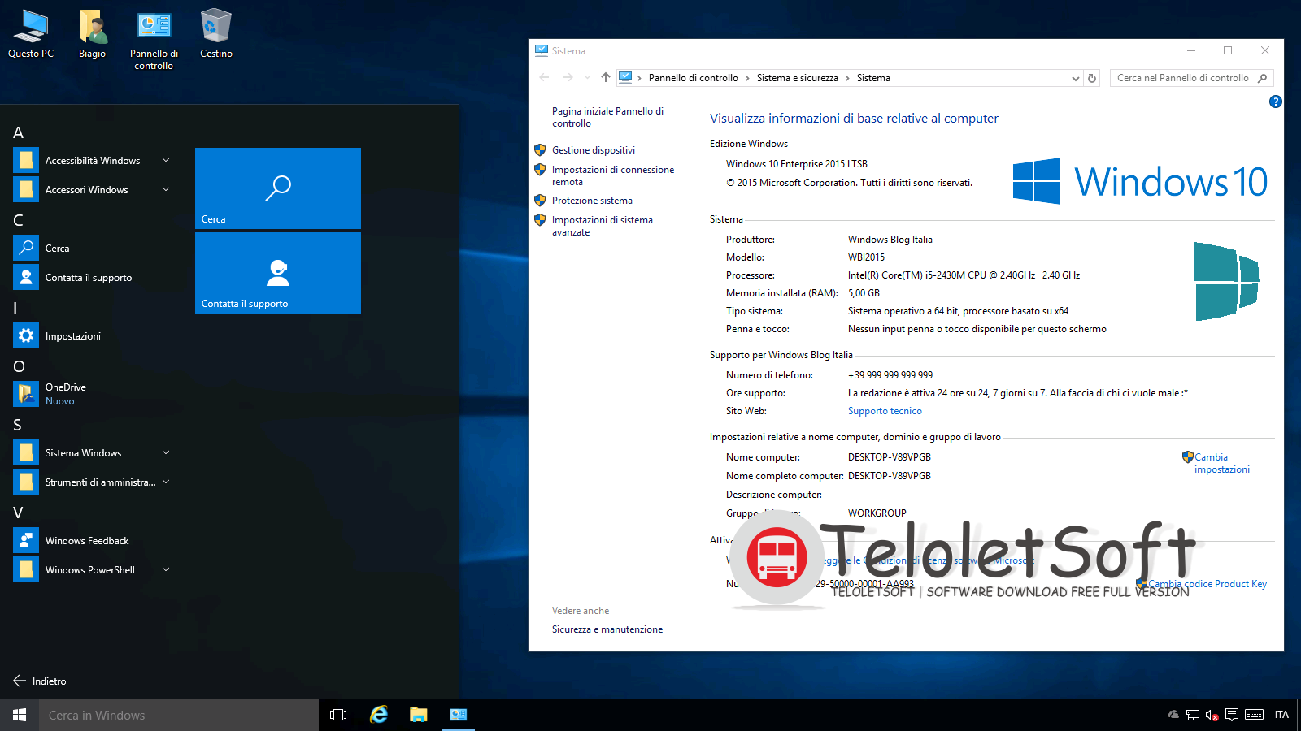Jump to letter V section header
This screenshot has width=1301, height=731.
click(18, 513)
